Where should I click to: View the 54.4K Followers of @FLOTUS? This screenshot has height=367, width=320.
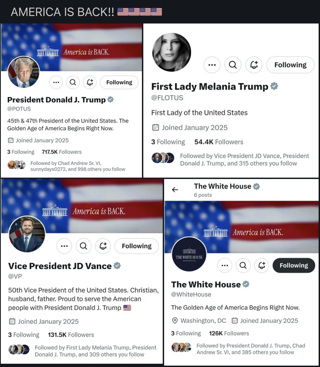point(219,142)
